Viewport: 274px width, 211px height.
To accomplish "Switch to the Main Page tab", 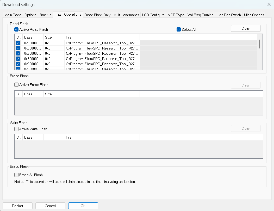I will tap(13, 15).
